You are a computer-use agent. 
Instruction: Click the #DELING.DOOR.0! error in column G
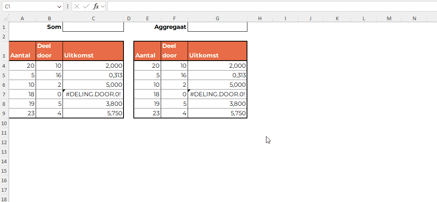217,94
